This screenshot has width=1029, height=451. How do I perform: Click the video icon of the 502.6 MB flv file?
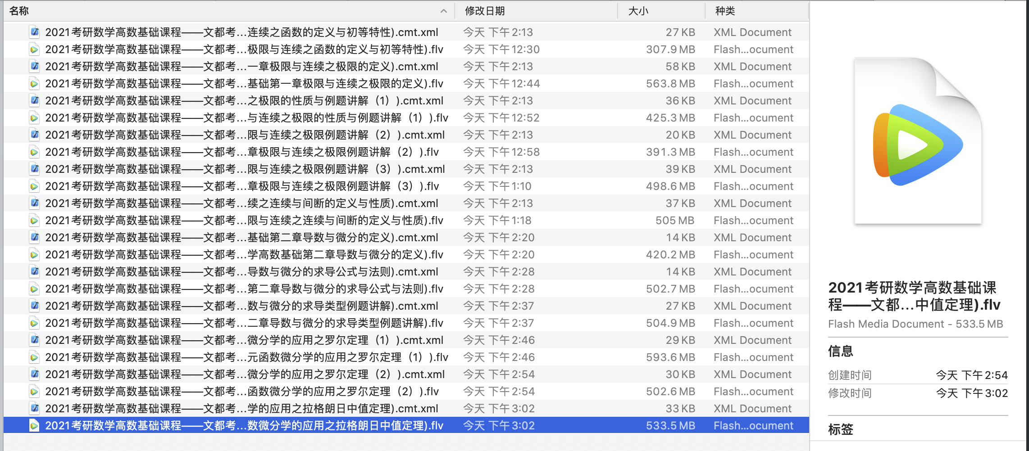(34, 391)
